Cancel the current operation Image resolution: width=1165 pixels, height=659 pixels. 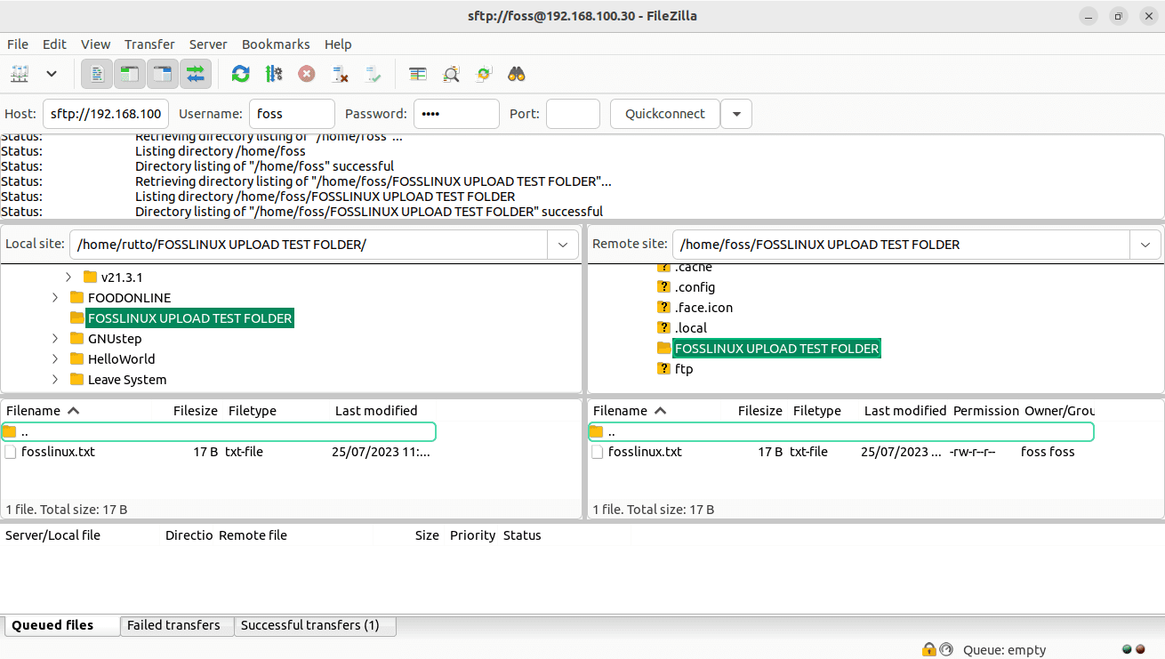pos(306,74)
